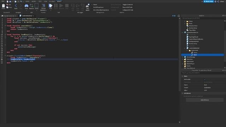Click the code editor vertical scrollbar
The image size is (226, 127).
(x=179, y=55)
